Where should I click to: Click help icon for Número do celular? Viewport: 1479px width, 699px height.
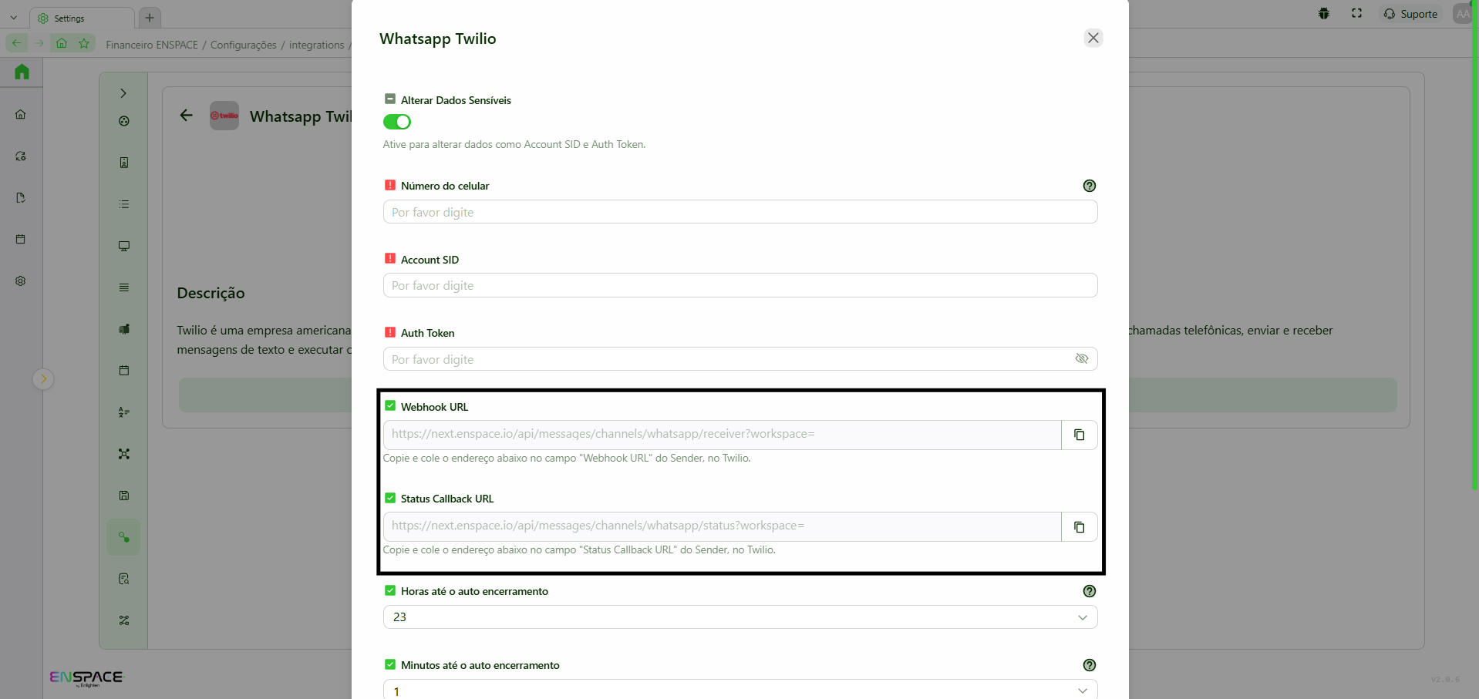pyautogui.click(x=1089, y=186)
